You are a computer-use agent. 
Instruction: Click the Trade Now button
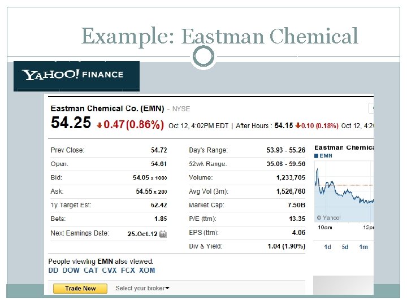(80, 289)
